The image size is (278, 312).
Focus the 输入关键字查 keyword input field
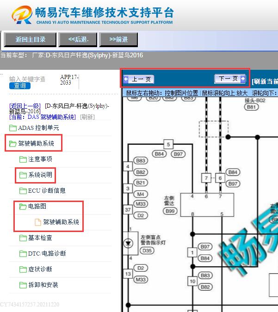(x=27, y=79)
